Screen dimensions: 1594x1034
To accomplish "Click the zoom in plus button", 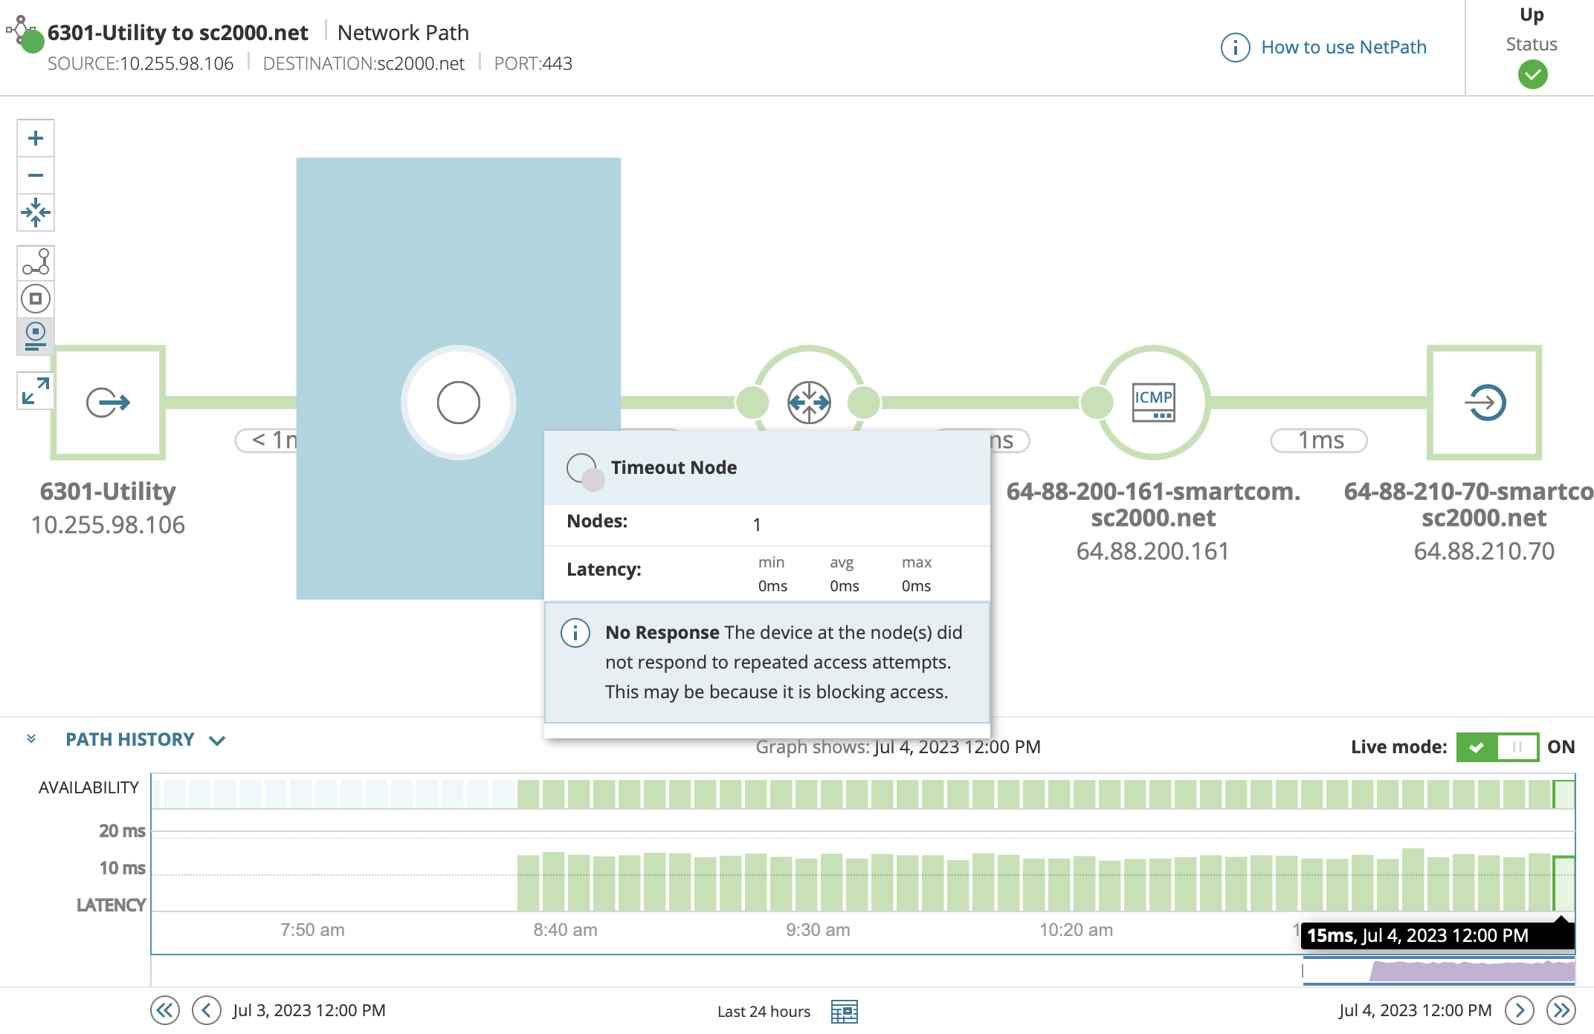I will click(35, 138).
